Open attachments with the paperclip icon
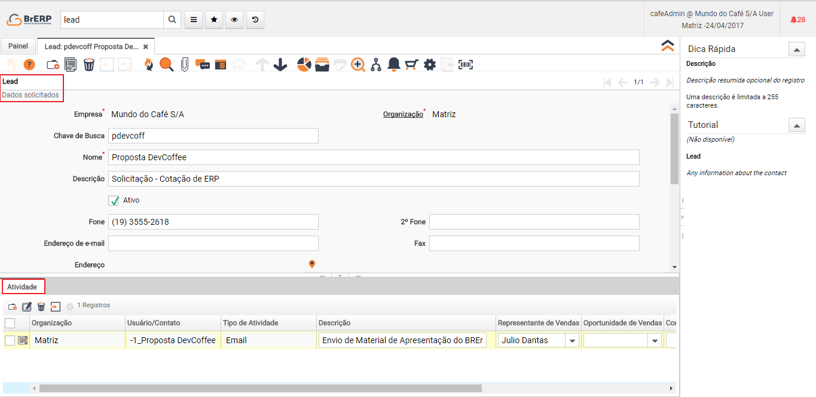This screenshot has width=816, height=397. [x=185, y=65]
